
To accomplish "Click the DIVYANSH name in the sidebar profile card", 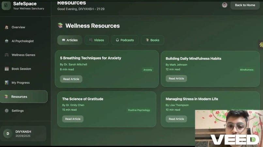I will pos(23,132).
